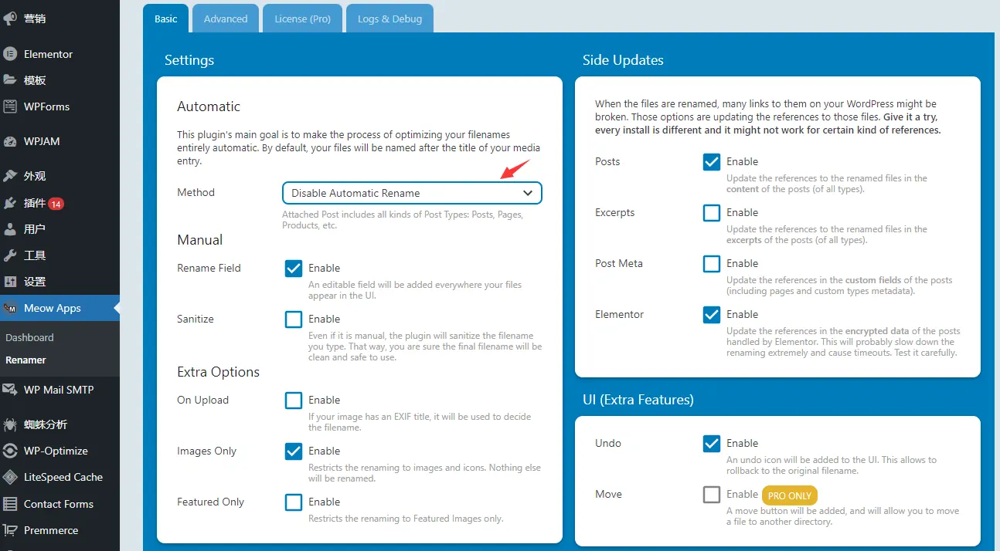1000x551 pixels.
Task: Disable the Undo feature checkbox
Action: [712, 444]
